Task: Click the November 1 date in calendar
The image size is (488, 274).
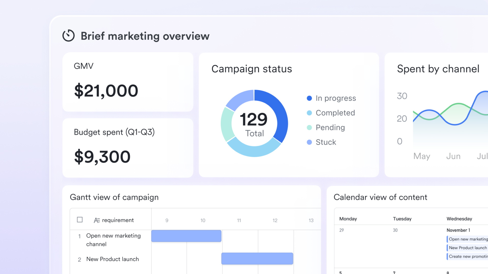Action: click(x=458, y=230)
